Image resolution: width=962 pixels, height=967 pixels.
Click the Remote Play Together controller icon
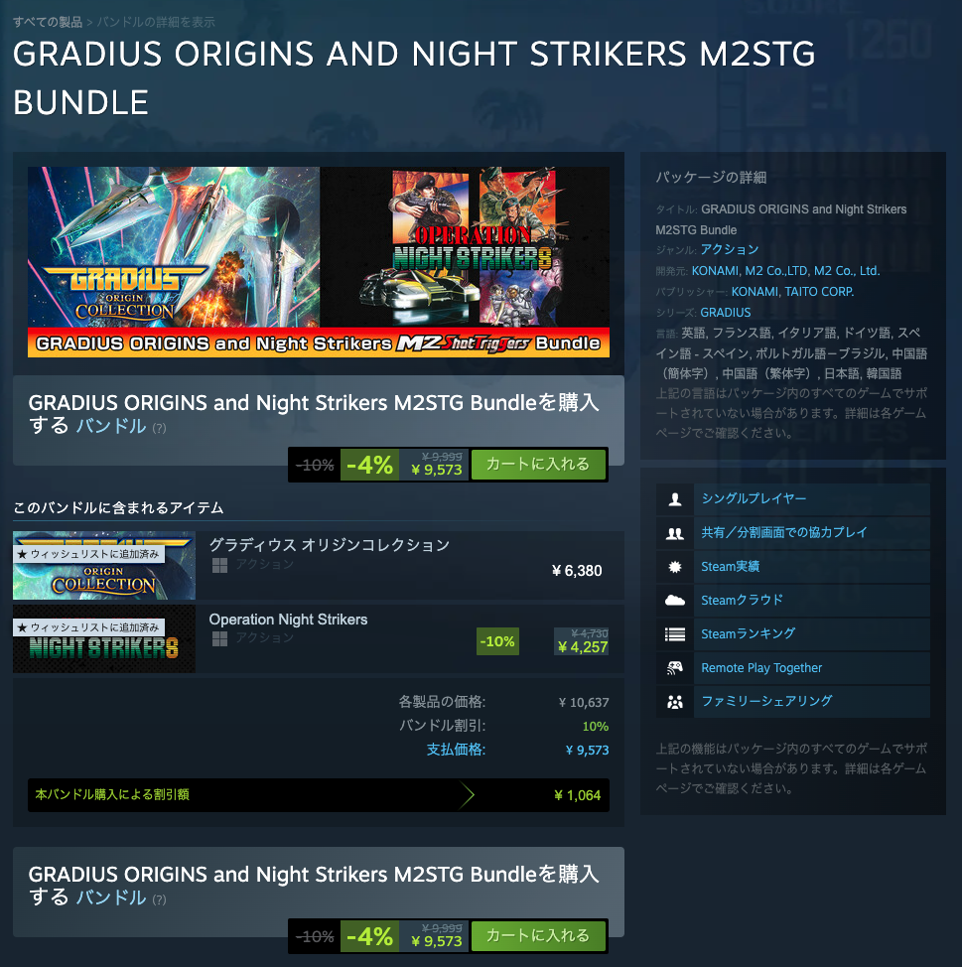[x=675, y=668]
